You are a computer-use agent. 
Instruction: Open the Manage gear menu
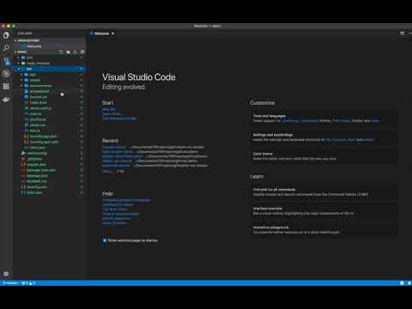point(6,274)
